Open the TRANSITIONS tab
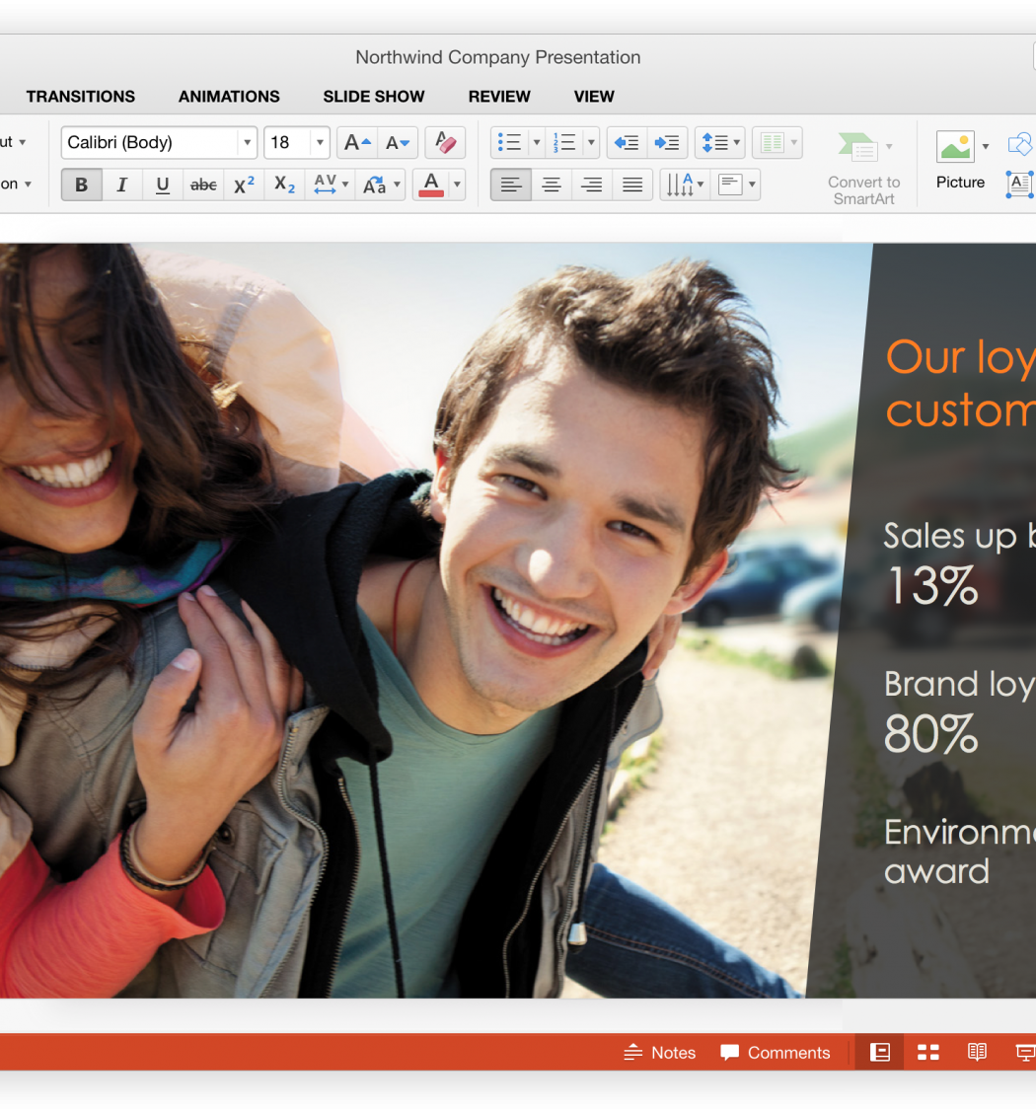 pos(81,97)
